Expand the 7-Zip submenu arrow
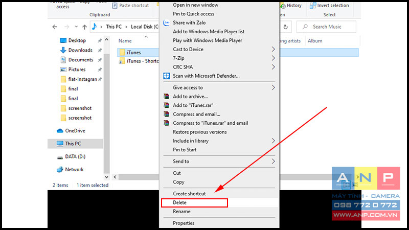The width and height of the screenshot is (409, 230). coord(273,58)
